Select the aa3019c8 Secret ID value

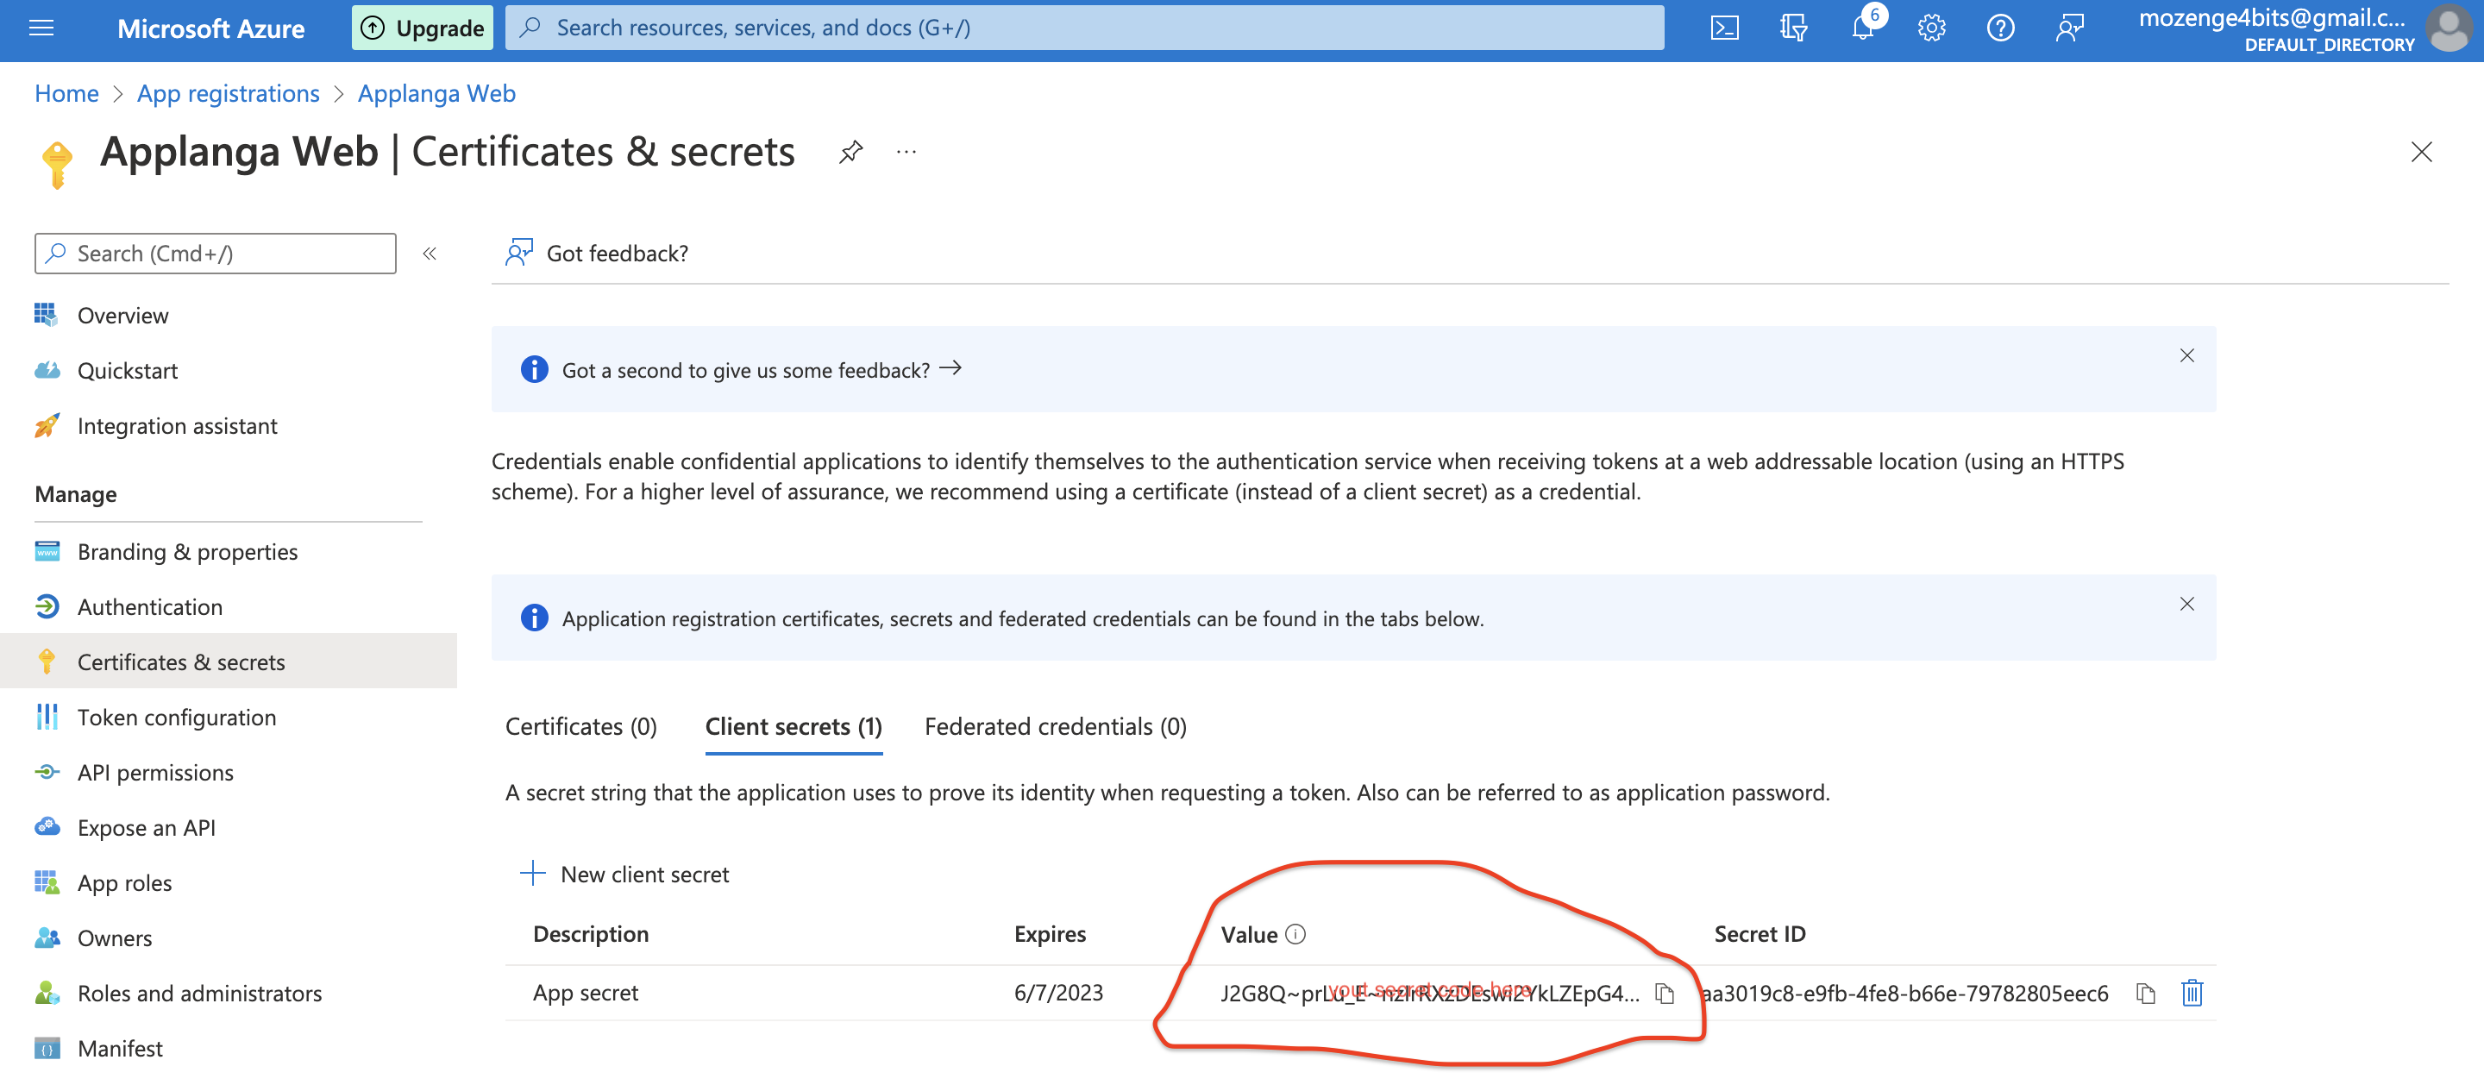tap(1904, 994)
